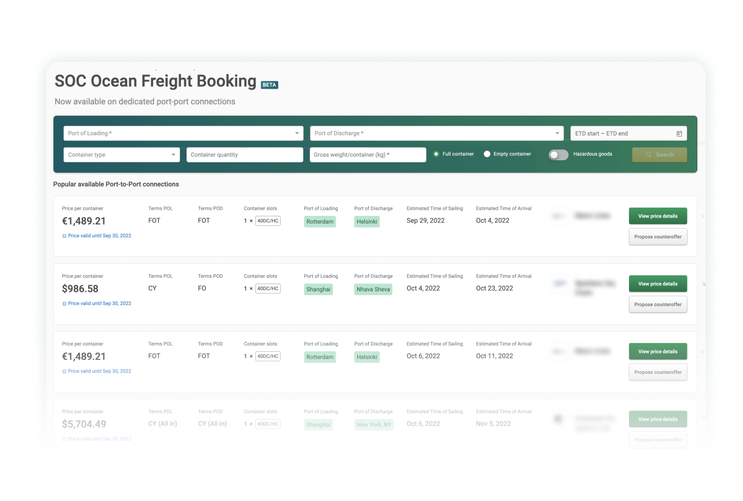This screenshot has height=501, width=743.
Task: Propose counteroffer for Rotterdam Sep 29 sailing
Action: [658, 237]
